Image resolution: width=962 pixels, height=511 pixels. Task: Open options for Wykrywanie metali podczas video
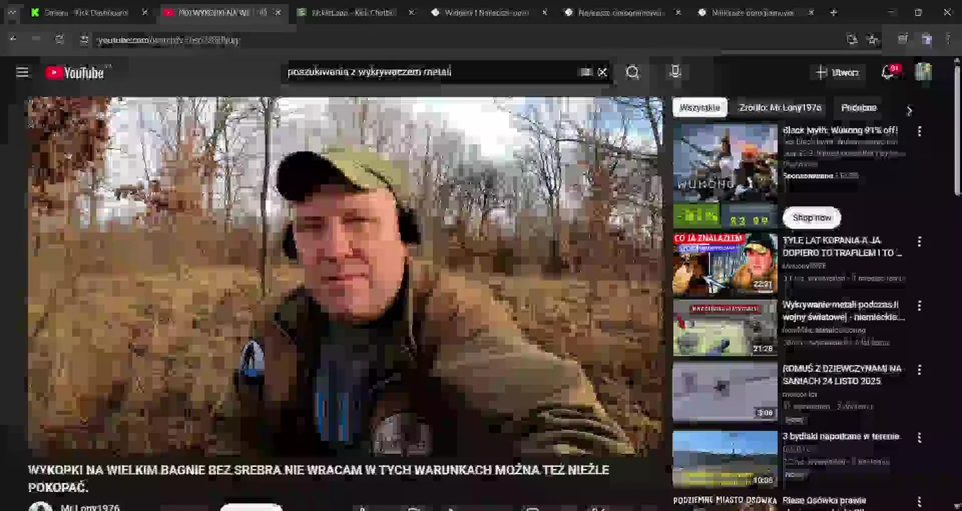[919, 306]
